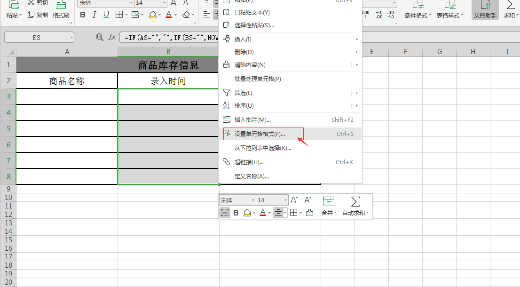This screenshot has height=287, width=520.
Task: Choose Clear Contents (清除内容) in context menu
Action: (x=290, y=65)
